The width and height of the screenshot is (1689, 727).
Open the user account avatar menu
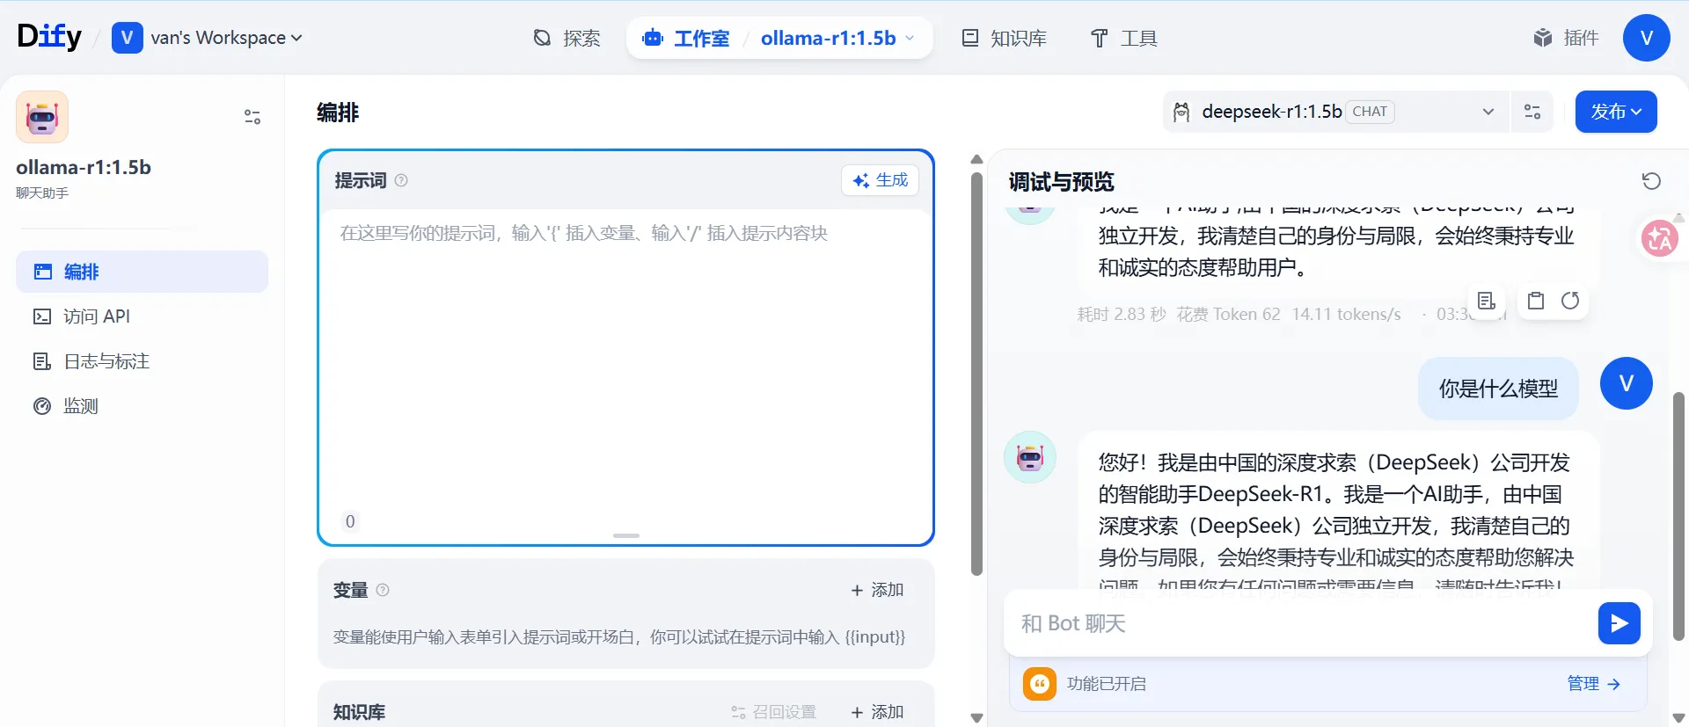click(1647, 38)
